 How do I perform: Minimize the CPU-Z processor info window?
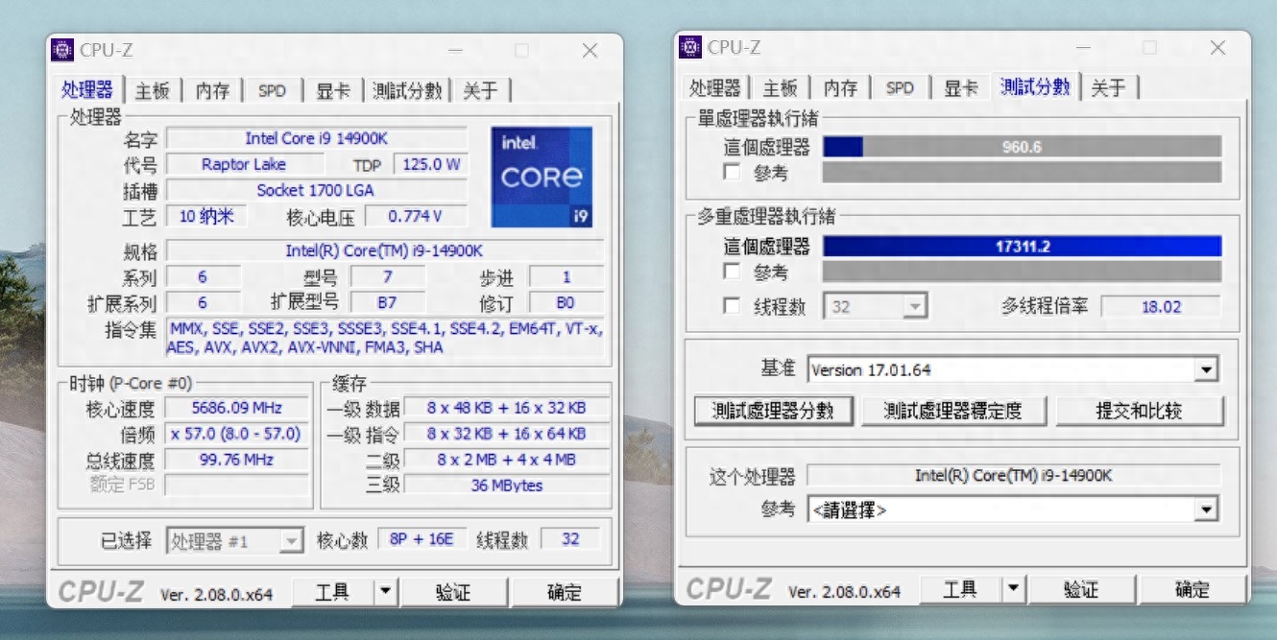click(455, 50)
